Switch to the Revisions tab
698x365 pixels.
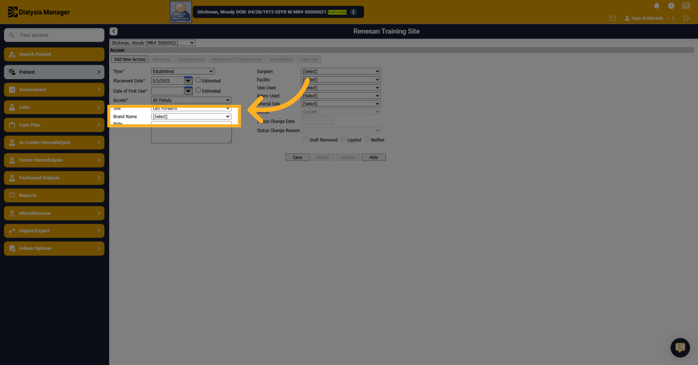pos(161,59)
